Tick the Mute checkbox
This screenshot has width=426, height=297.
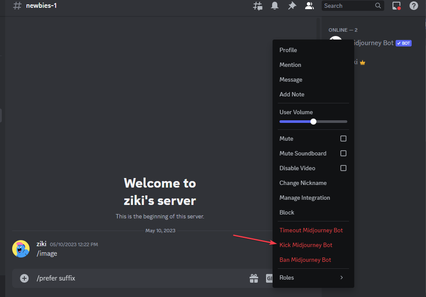pos(343,139)
